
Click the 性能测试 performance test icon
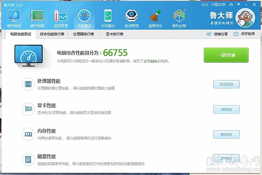click(84, 18)
